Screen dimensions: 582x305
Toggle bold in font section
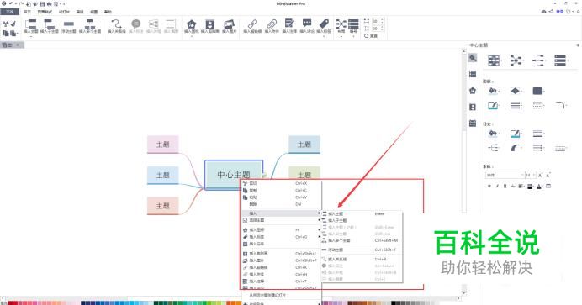click(489, 186)
